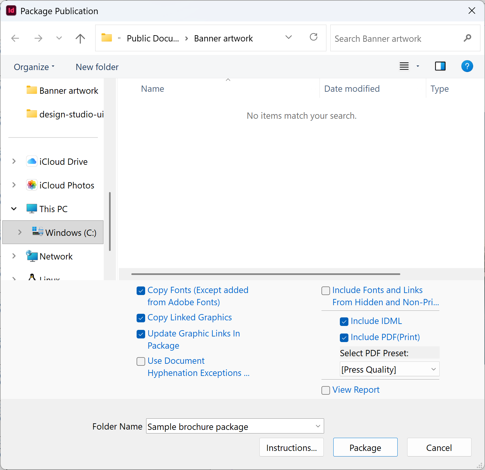Image resolution: width=485 pixels, height=470 pixels.
Task: Open the Organize menu
Action: [x=34, y=67]
